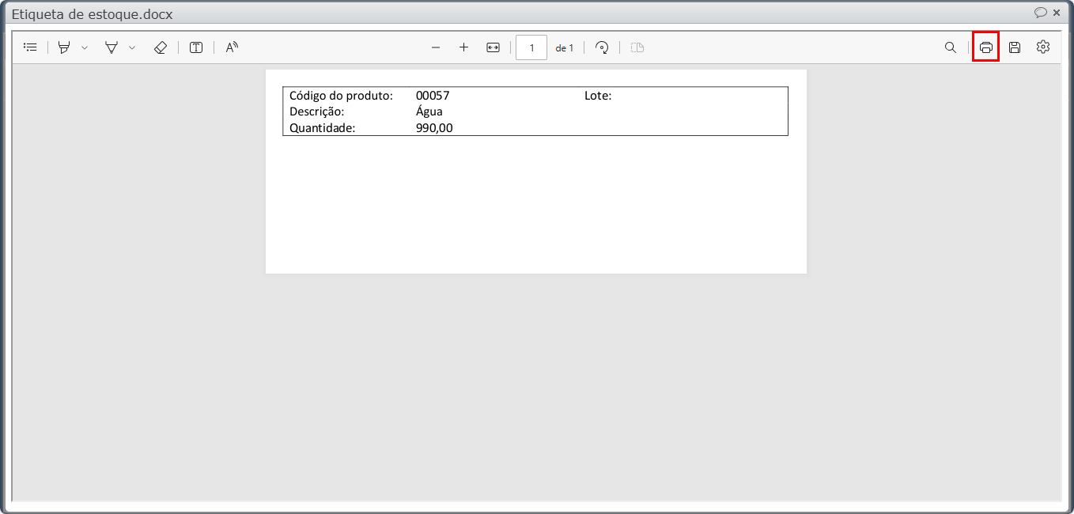1074x514 pixels.
Task: Open the viewer settings gear
Action: 1043,47
